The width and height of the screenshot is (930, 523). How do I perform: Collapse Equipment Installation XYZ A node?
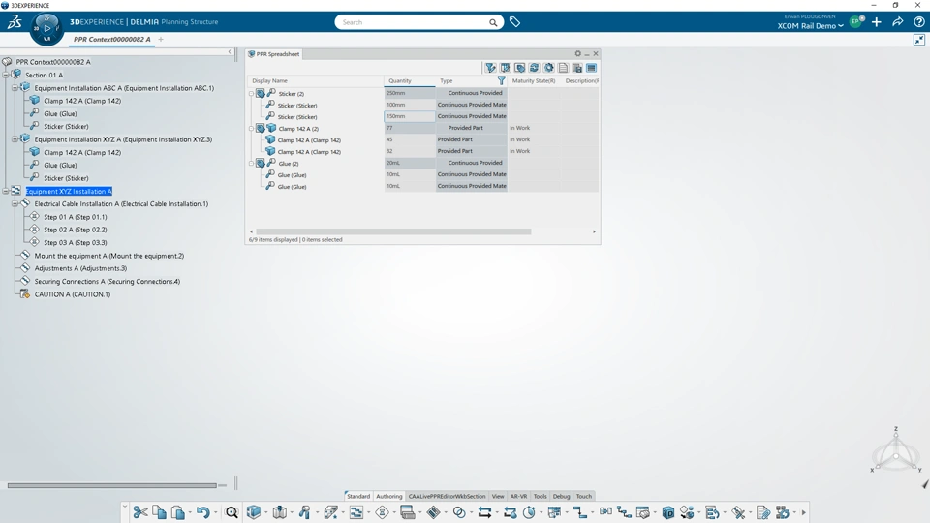tap(15, 139)
